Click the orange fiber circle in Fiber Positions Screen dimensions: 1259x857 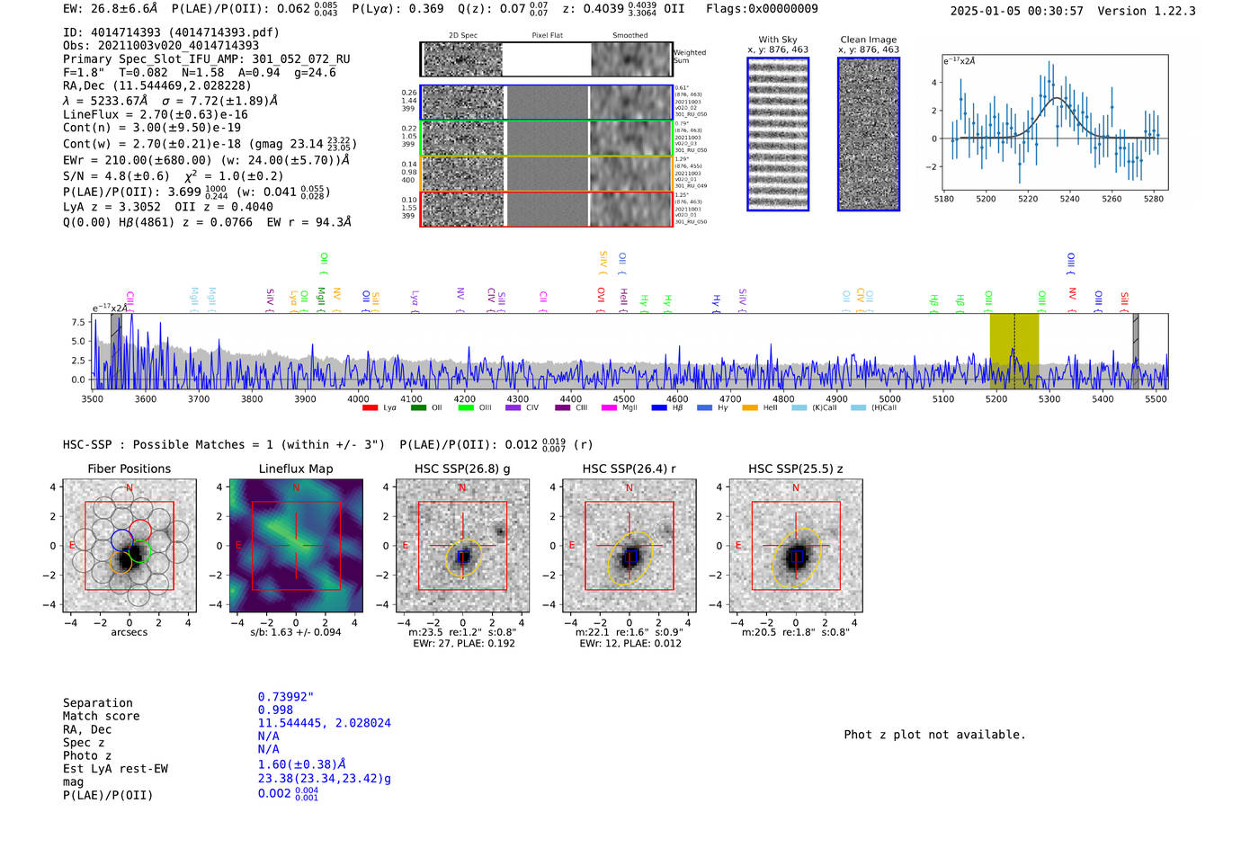(x=121, y=562)
